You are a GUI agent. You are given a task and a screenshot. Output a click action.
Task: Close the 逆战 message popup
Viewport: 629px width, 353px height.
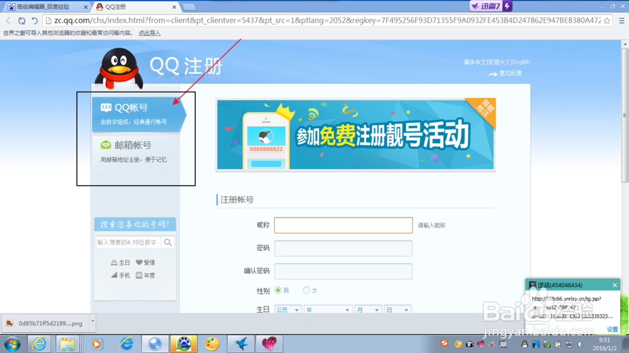pyautogui.click(x=615, y=285)
